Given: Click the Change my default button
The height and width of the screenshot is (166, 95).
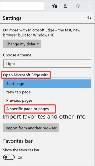Looking at the screenshot, I should [x=22, y=44].
